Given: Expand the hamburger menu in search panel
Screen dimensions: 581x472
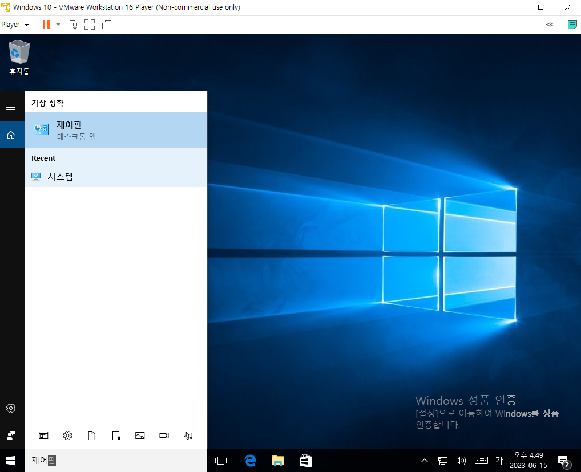Looking at the screenshot, I should click(x=11, y=107).
